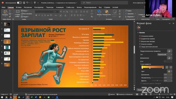Click the Яркость slider
176x99 pixels.
point(157,81)
